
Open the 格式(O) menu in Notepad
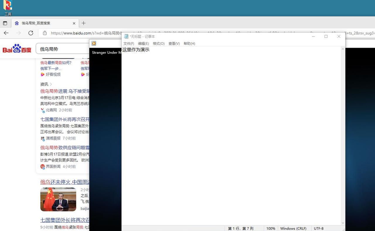pyautogui.click(x=158, y=43)
